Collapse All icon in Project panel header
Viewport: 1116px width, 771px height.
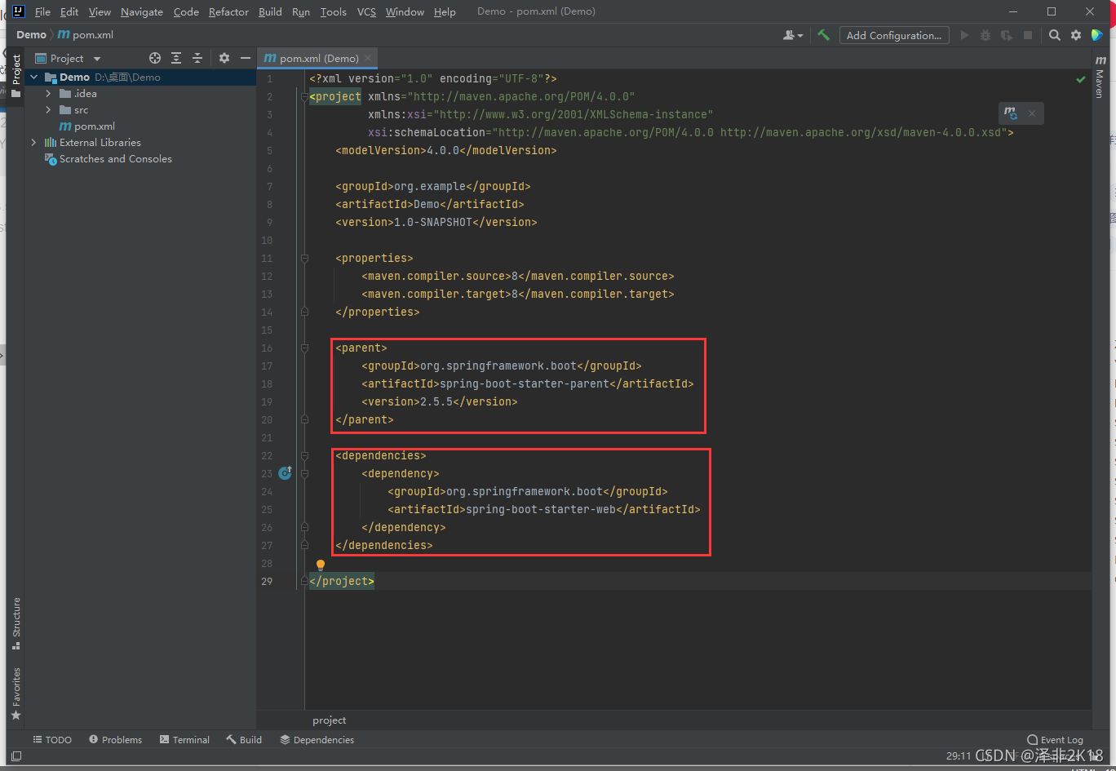[x=197, y=58]
